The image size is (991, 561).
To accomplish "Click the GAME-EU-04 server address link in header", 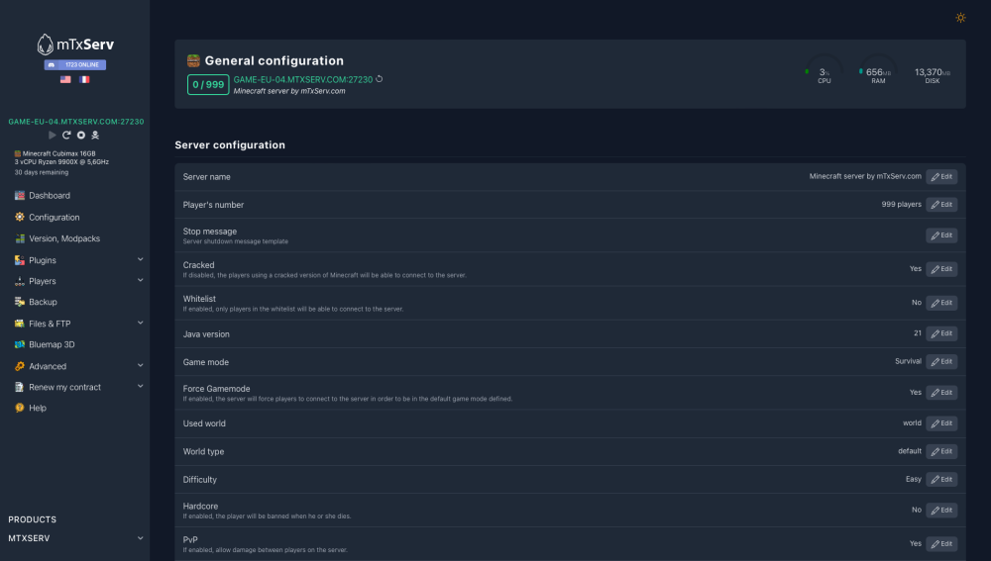I will (302, 79).
